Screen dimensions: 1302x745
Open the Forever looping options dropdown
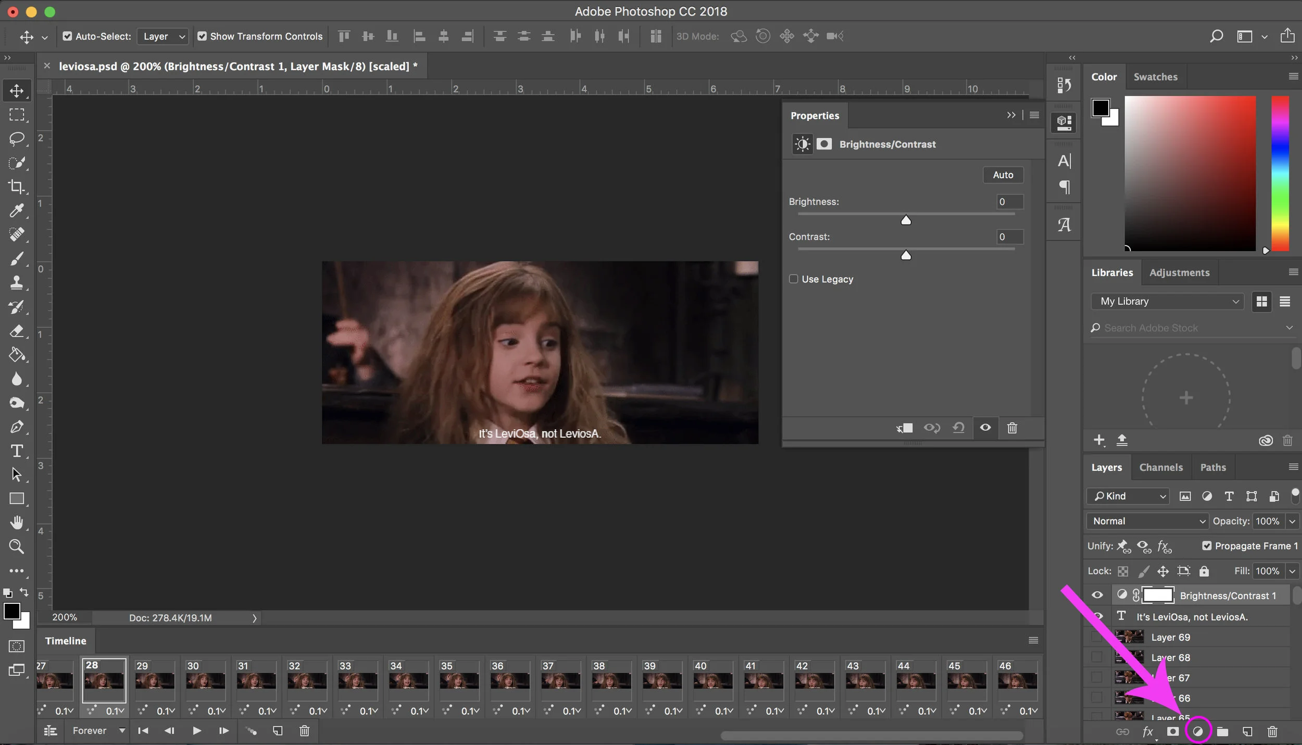pyautogui.click(x=99, y=730)
